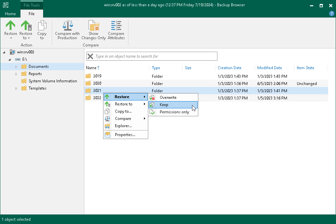Open Copy to from the ribbon

pos(42,29)
